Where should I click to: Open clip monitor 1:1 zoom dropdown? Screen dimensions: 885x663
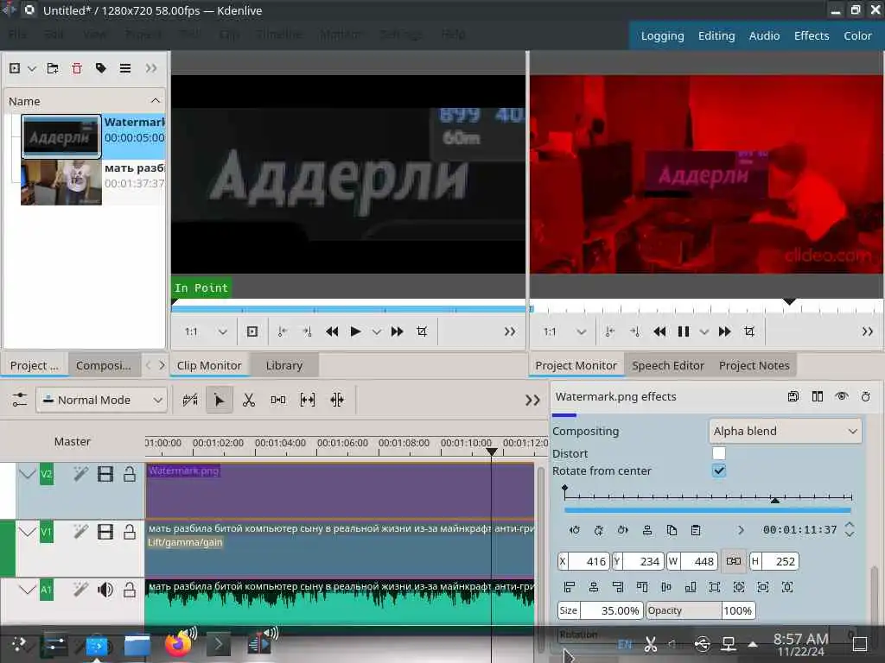(206, 331)
